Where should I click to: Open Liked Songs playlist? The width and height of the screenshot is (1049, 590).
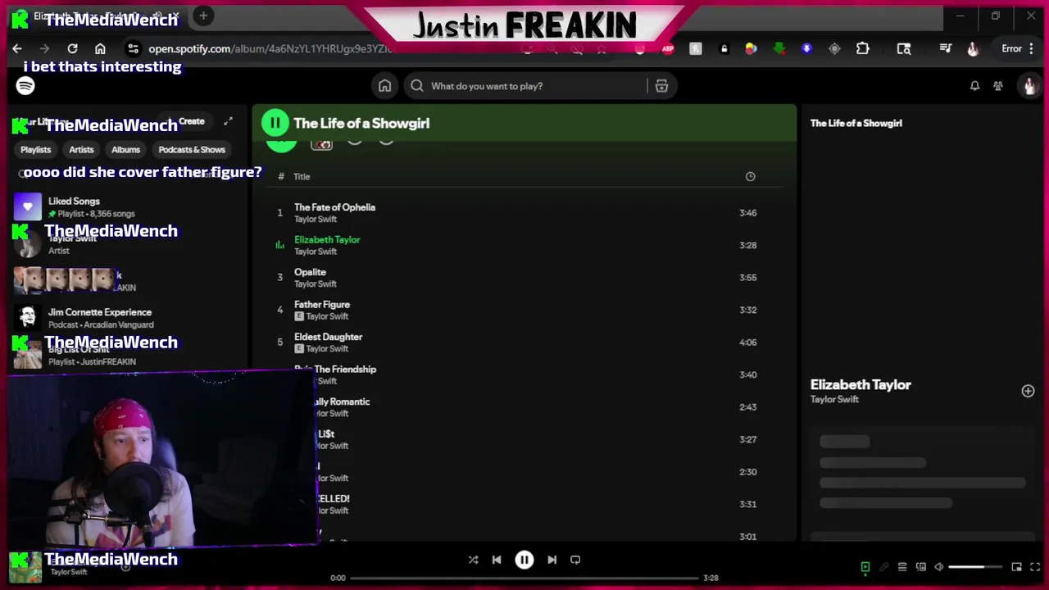127,206
